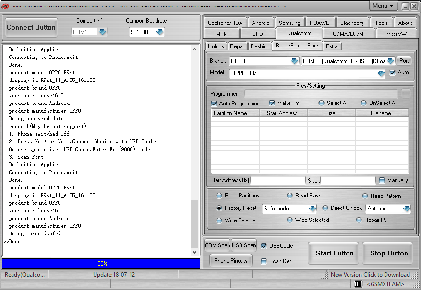Open the Repair sub-tab
Screen dimensions: 421x290
pos(237,46)
